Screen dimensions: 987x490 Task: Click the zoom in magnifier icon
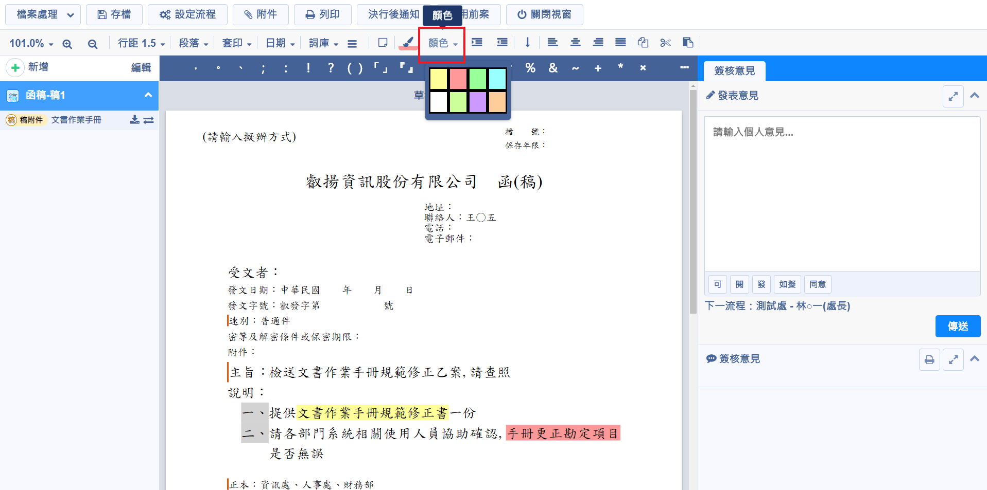[67, 44]
